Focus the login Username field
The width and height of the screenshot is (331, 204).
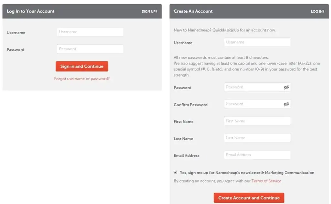pyautogui.click(x=91, y=32)
